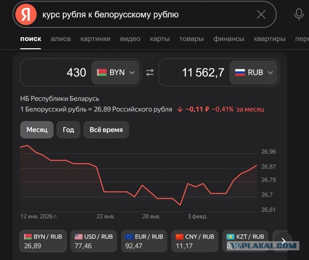Screen dimensions: 309x260
Task: Click the search query field
Action: (145, 14)
